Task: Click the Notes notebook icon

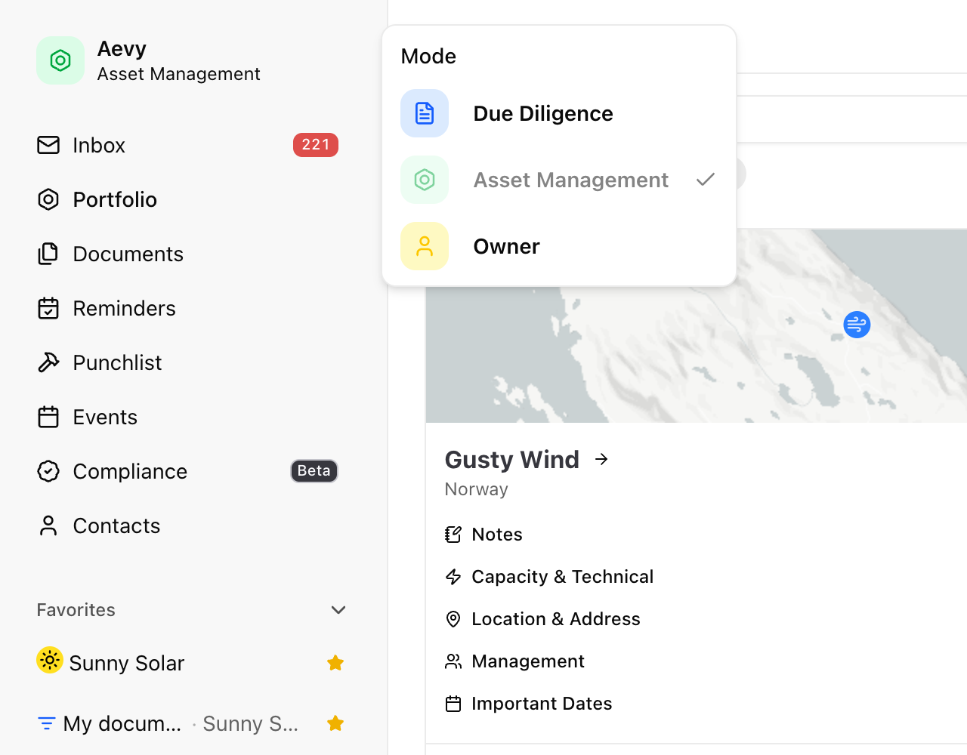Action: click(x=453, y=535)
